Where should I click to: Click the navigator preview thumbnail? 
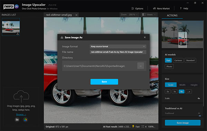183,34
